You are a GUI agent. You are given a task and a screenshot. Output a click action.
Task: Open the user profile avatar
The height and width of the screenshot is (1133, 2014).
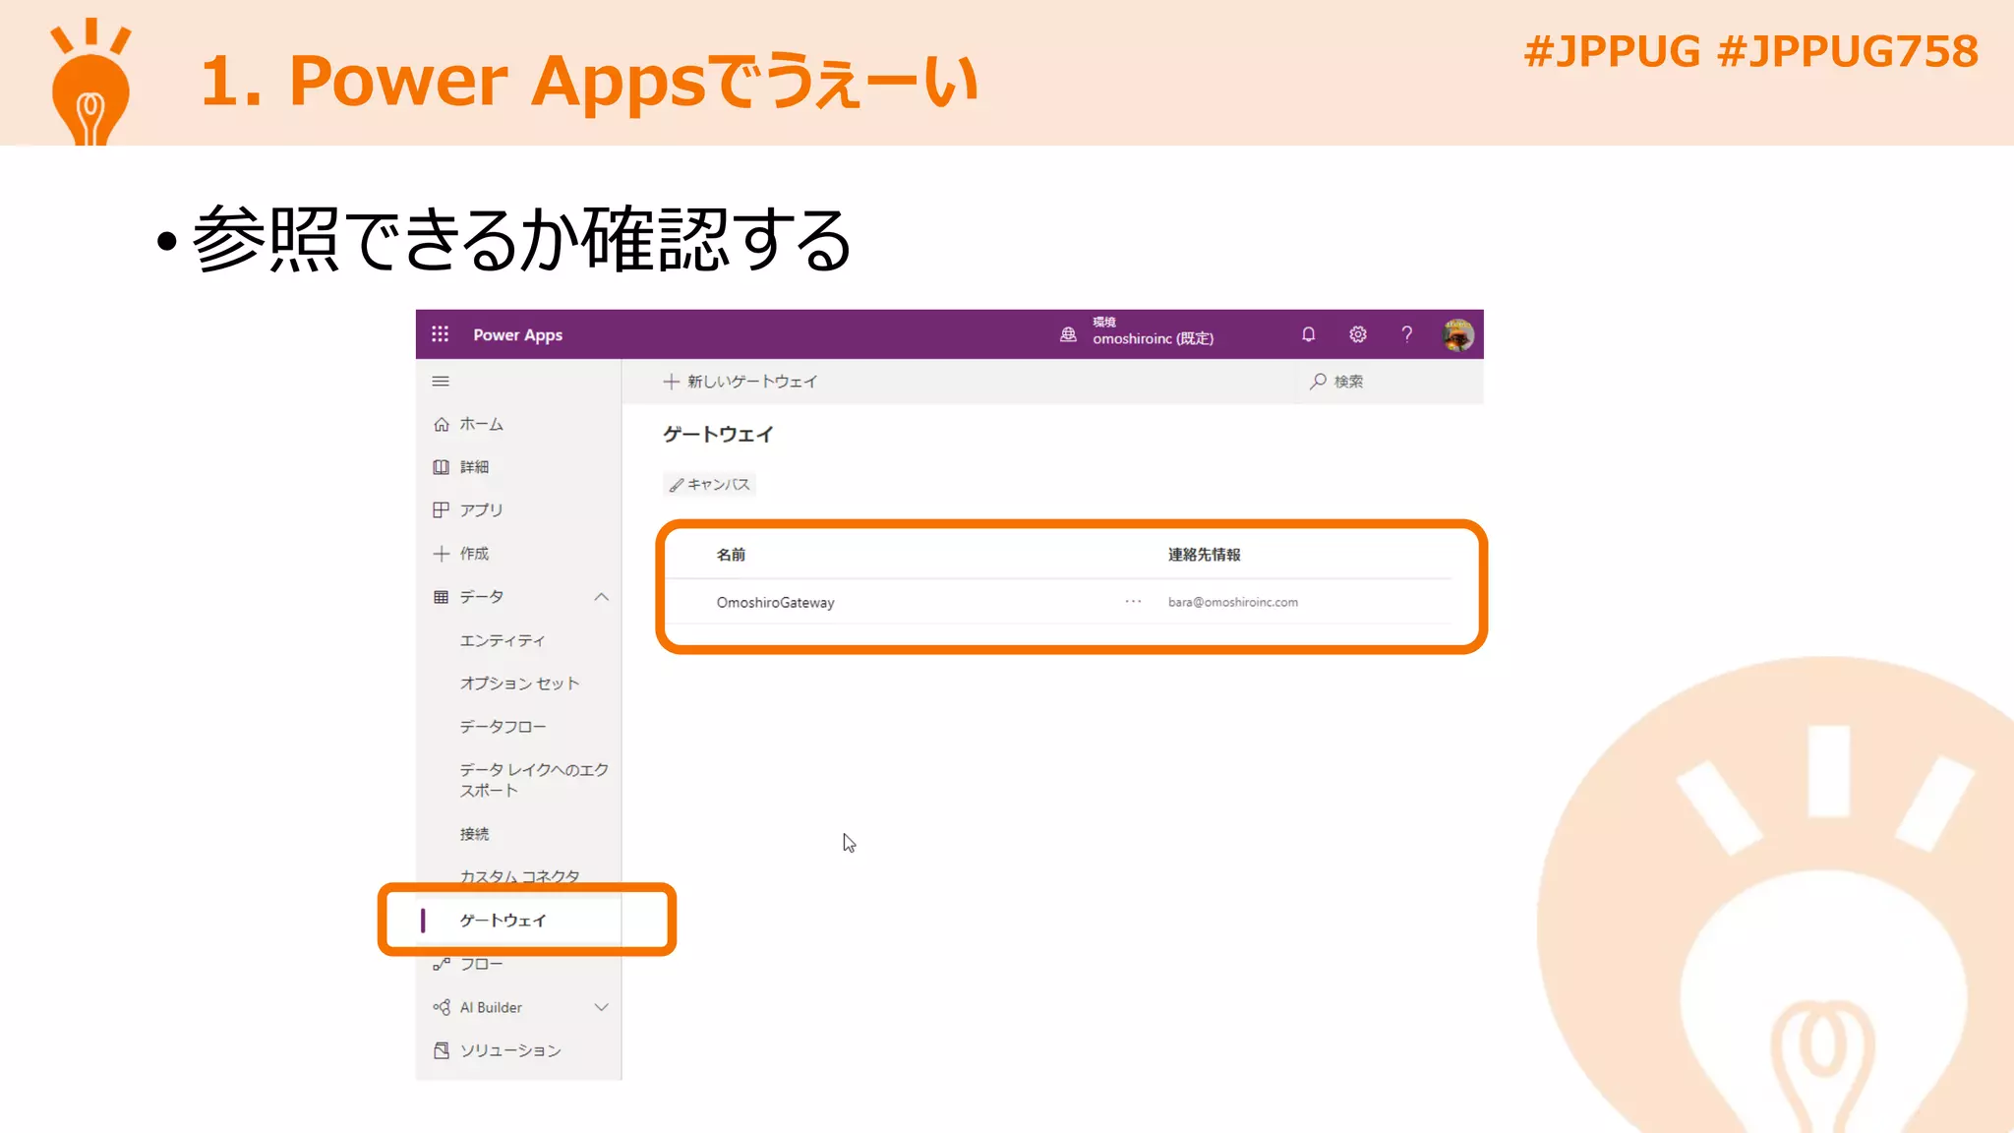[1457, 334]
